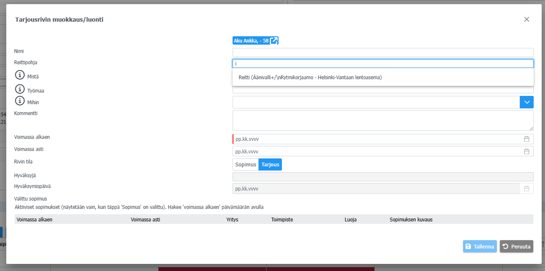Save the row with Tallenna

pos(480,246)
